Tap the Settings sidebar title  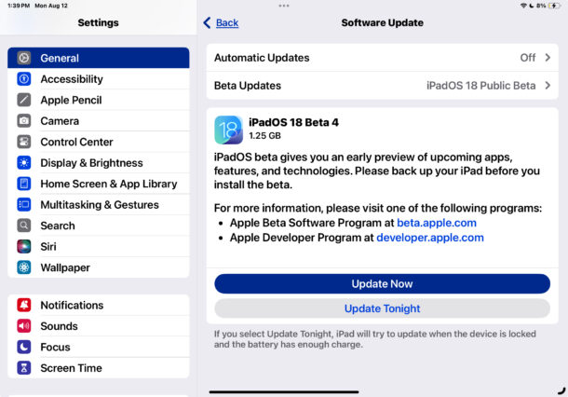click(x=98, y=23)
